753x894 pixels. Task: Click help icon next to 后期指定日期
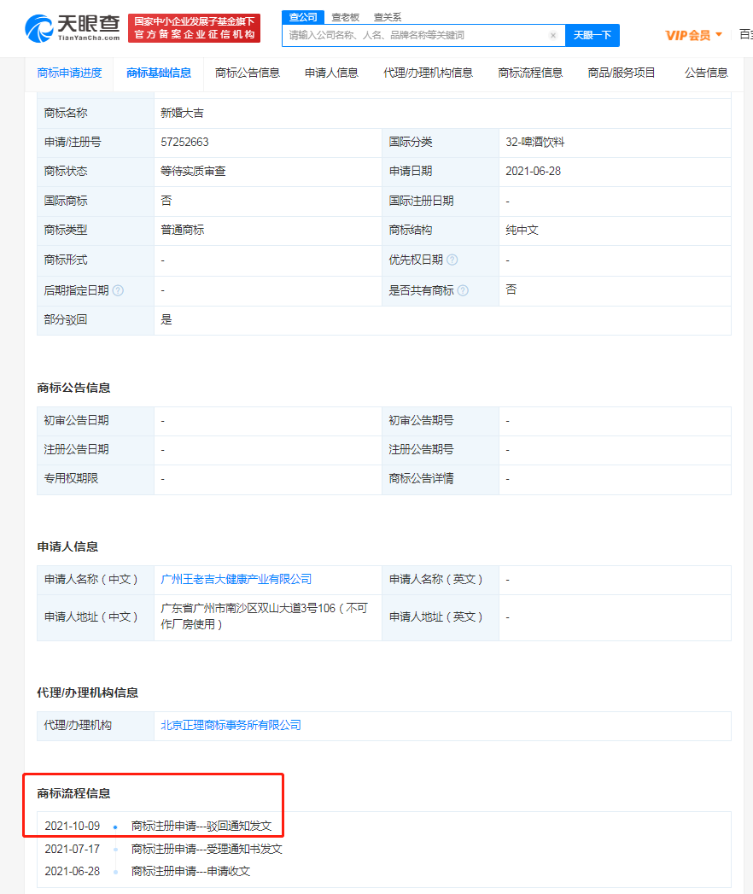[x=118, y=291]
